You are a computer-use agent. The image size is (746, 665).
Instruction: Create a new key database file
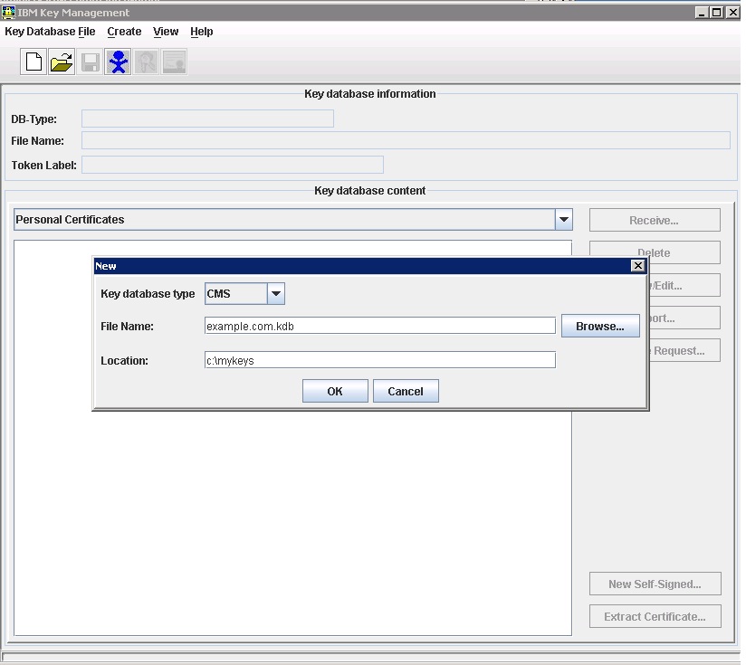point(33,61)
